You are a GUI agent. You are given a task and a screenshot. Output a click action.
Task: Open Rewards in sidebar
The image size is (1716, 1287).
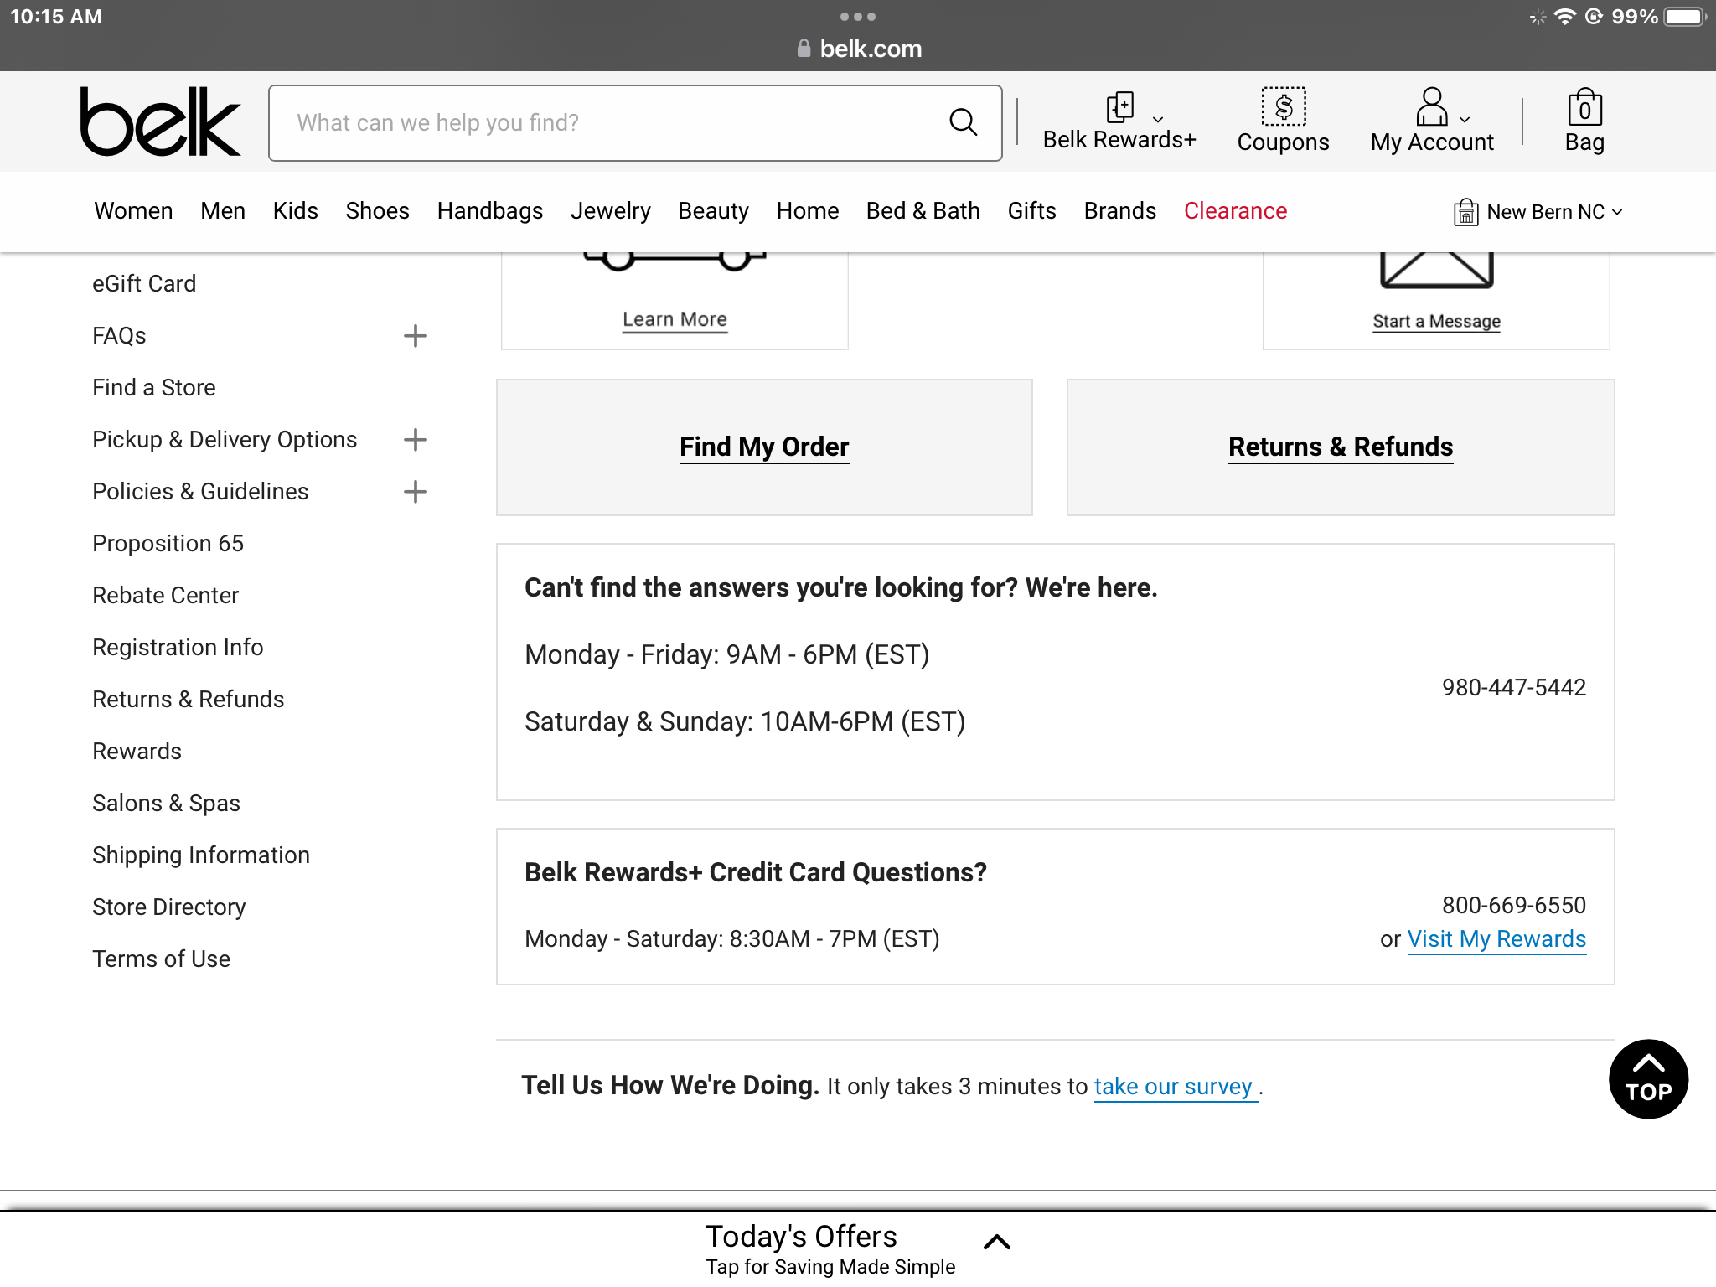pos(137,752)
